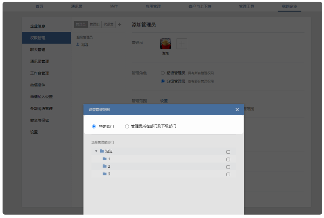Open 通讯录 in the top navigation

coord(77,6)
